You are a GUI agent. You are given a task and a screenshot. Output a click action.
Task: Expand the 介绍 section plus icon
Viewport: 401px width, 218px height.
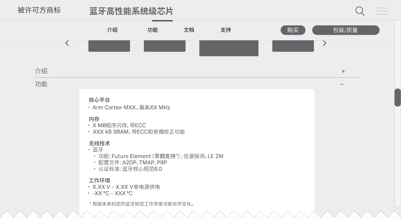coord(343,71)
